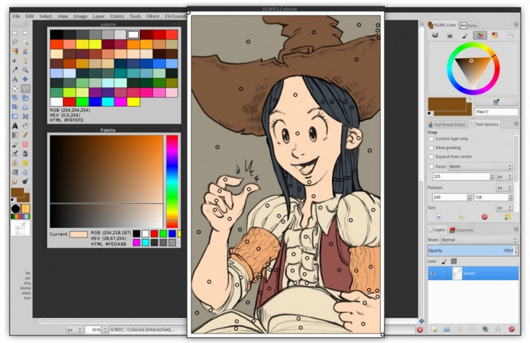Click the hue strip in Palette window
This screenshot has width=530, height=343.
[x=172, y=181]
